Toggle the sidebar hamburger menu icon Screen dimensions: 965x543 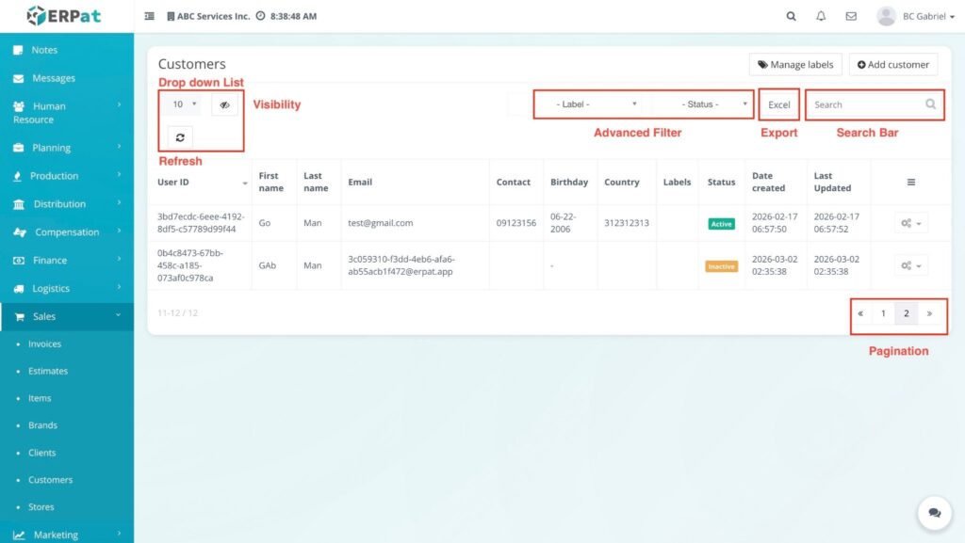click(149, 16)
